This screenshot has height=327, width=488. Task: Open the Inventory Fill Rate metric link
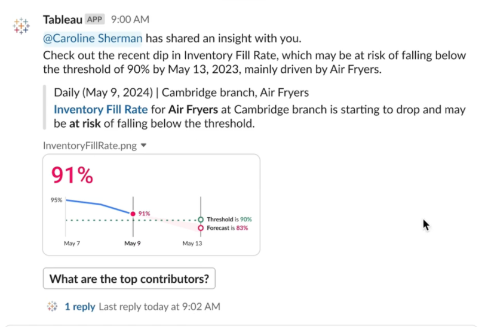tap(100, 109)
